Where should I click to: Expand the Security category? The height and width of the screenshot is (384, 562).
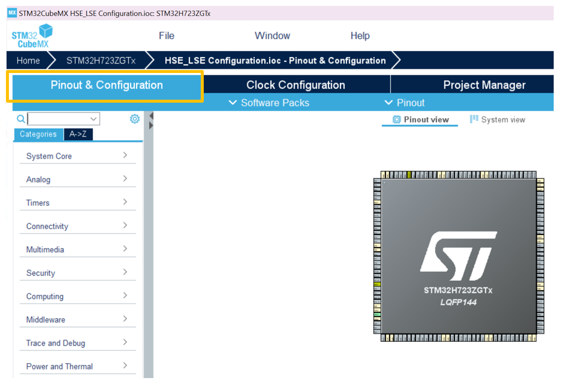point(78,272)
